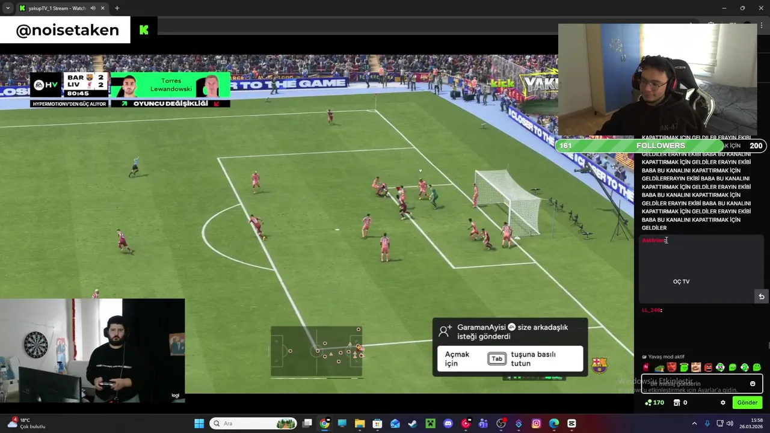Open the Kick logo home link
770x433 pixels.
click(144, 29)
